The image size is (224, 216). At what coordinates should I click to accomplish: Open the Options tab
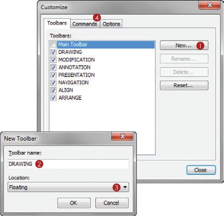pyautogui.click(x=112, y=24)
